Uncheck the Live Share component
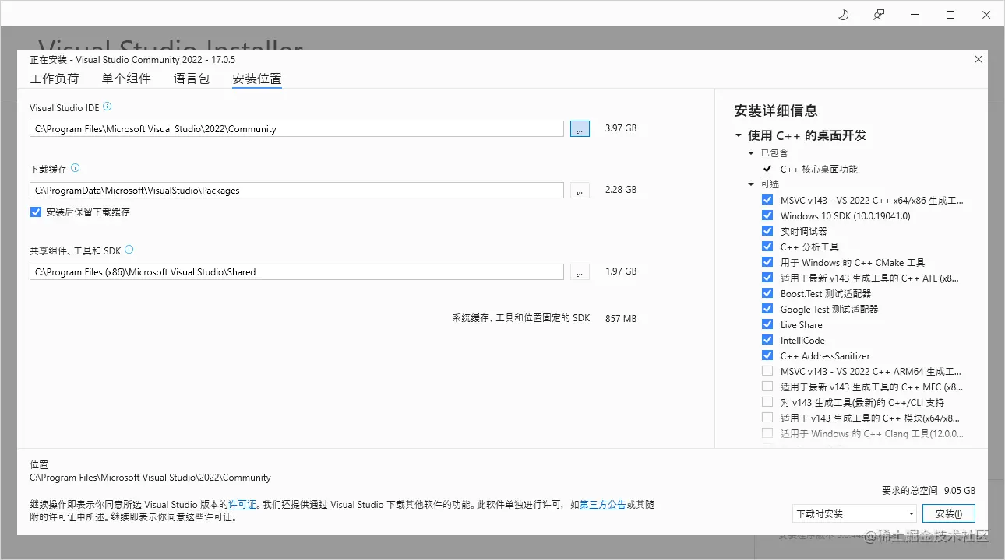 coord(767,324)
